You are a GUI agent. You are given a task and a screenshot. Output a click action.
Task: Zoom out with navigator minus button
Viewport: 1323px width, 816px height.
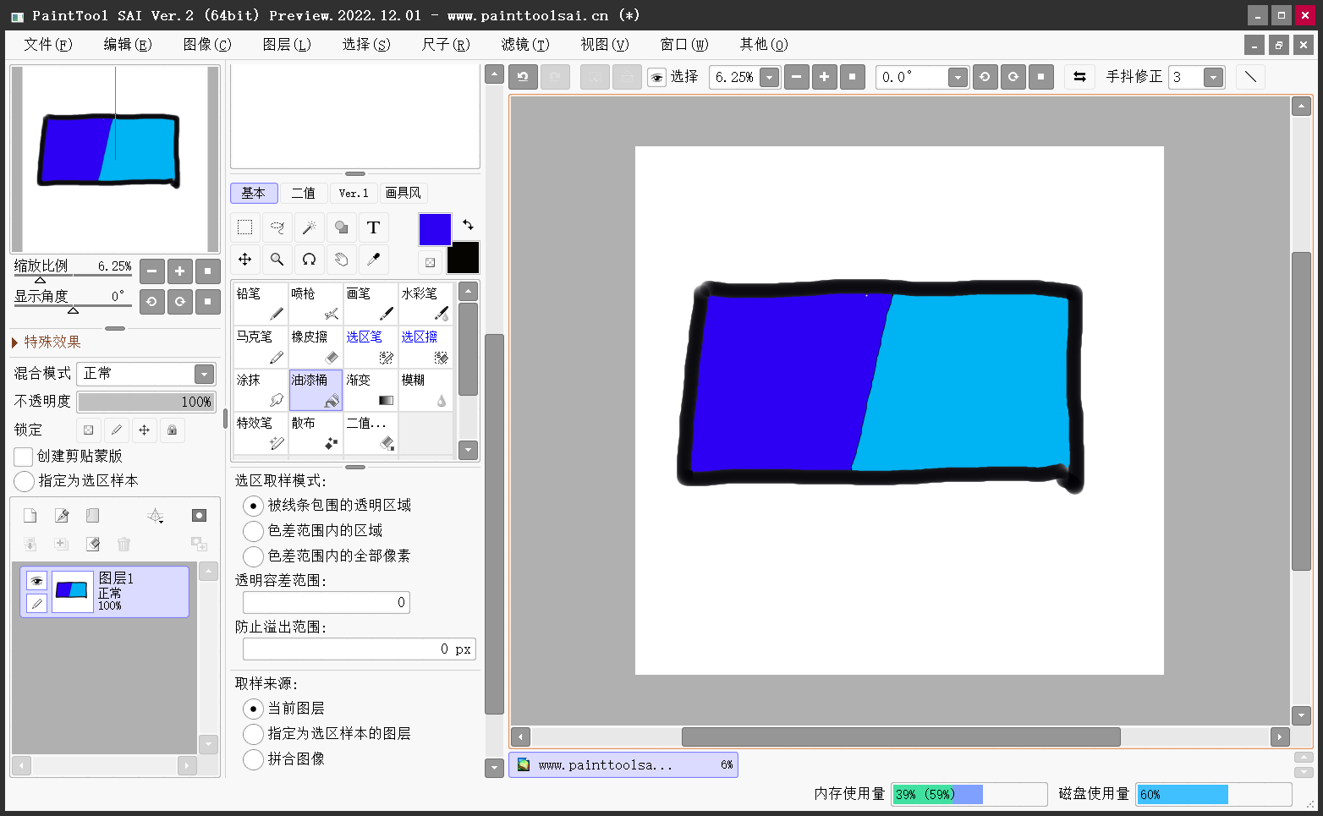click(x=151, y=271)
